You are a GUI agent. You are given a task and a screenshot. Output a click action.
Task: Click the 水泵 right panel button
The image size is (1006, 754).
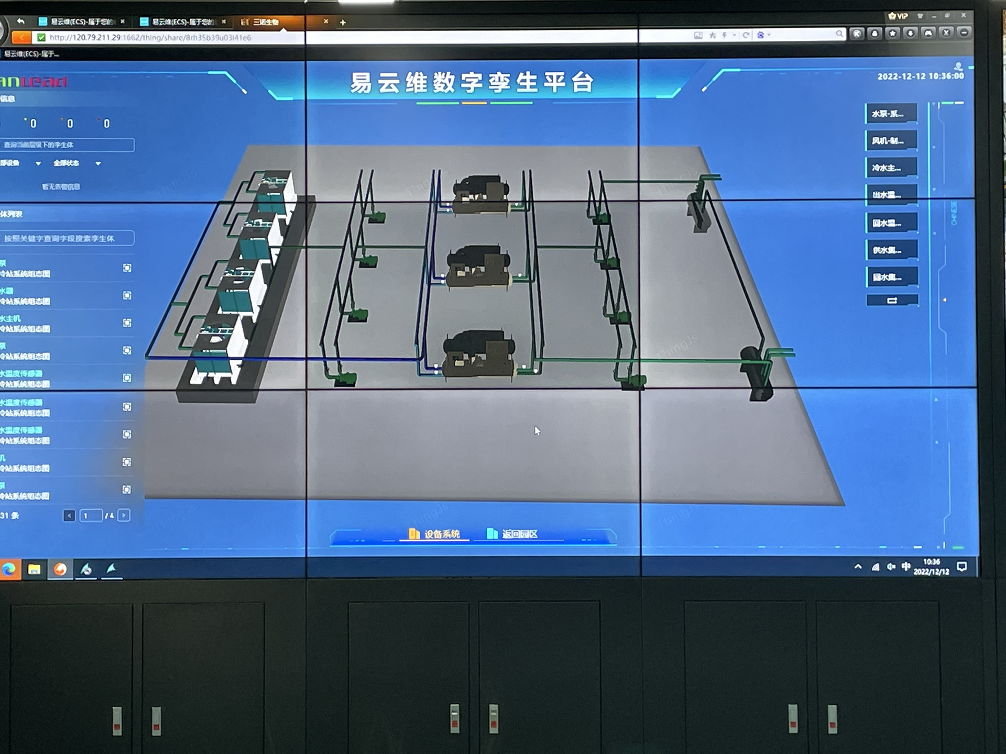click(x=891, y=114)
